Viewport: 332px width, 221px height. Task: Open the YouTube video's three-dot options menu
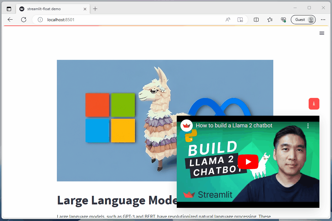[308, 126]
